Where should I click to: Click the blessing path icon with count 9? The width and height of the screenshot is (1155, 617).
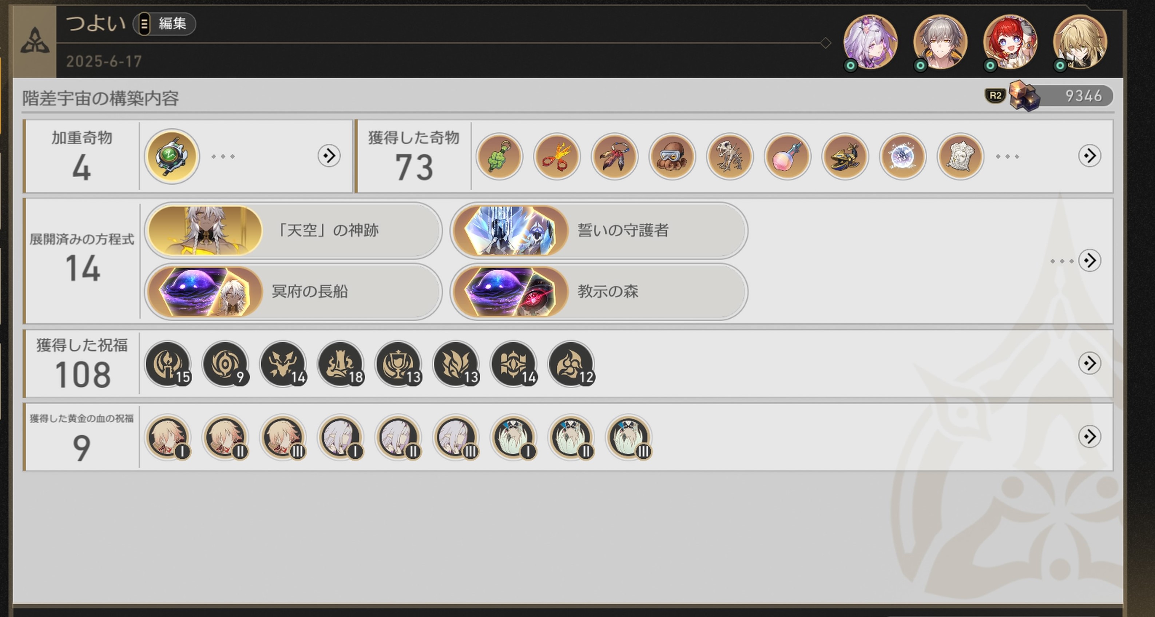pos(226,364)
